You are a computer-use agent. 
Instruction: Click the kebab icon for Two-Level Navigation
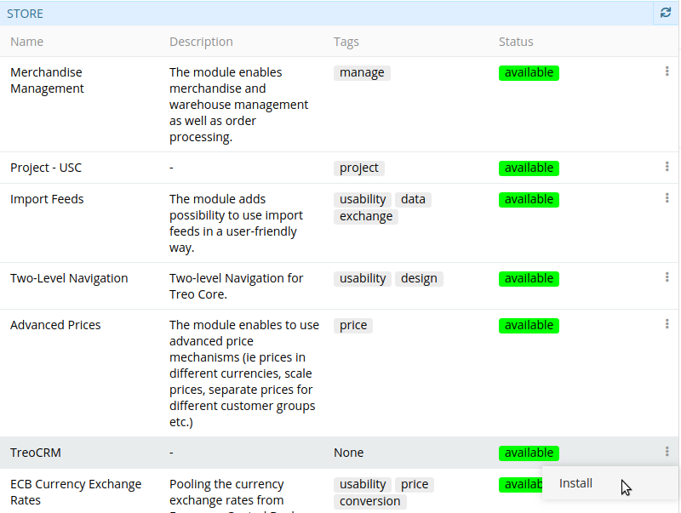[667, 277]
